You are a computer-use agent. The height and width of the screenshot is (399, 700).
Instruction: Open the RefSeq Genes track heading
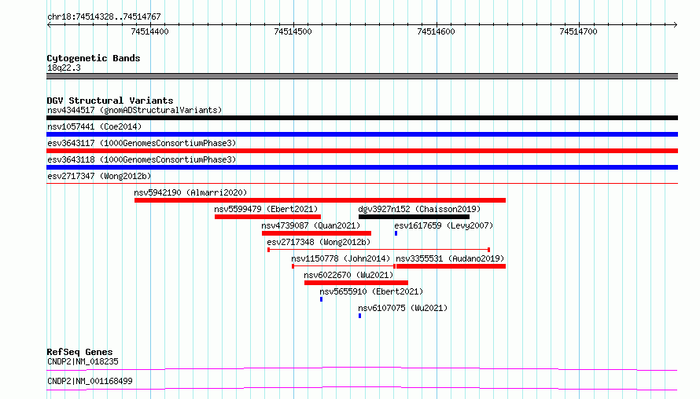80,352
